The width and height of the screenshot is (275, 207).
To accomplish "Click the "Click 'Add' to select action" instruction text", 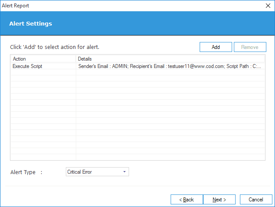I will pos(55,47).
